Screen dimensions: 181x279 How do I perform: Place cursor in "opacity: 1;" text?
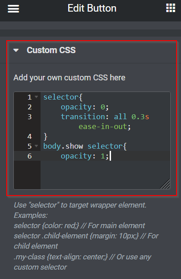coord(85,156)
